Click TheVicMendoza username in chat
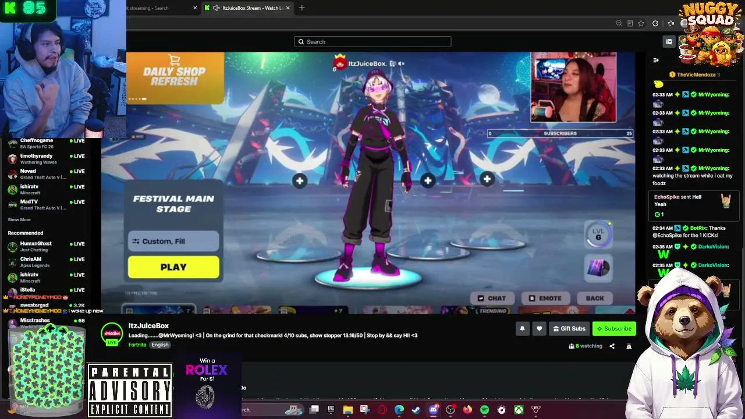The image size is (745, 419). (x=696, y=74)
